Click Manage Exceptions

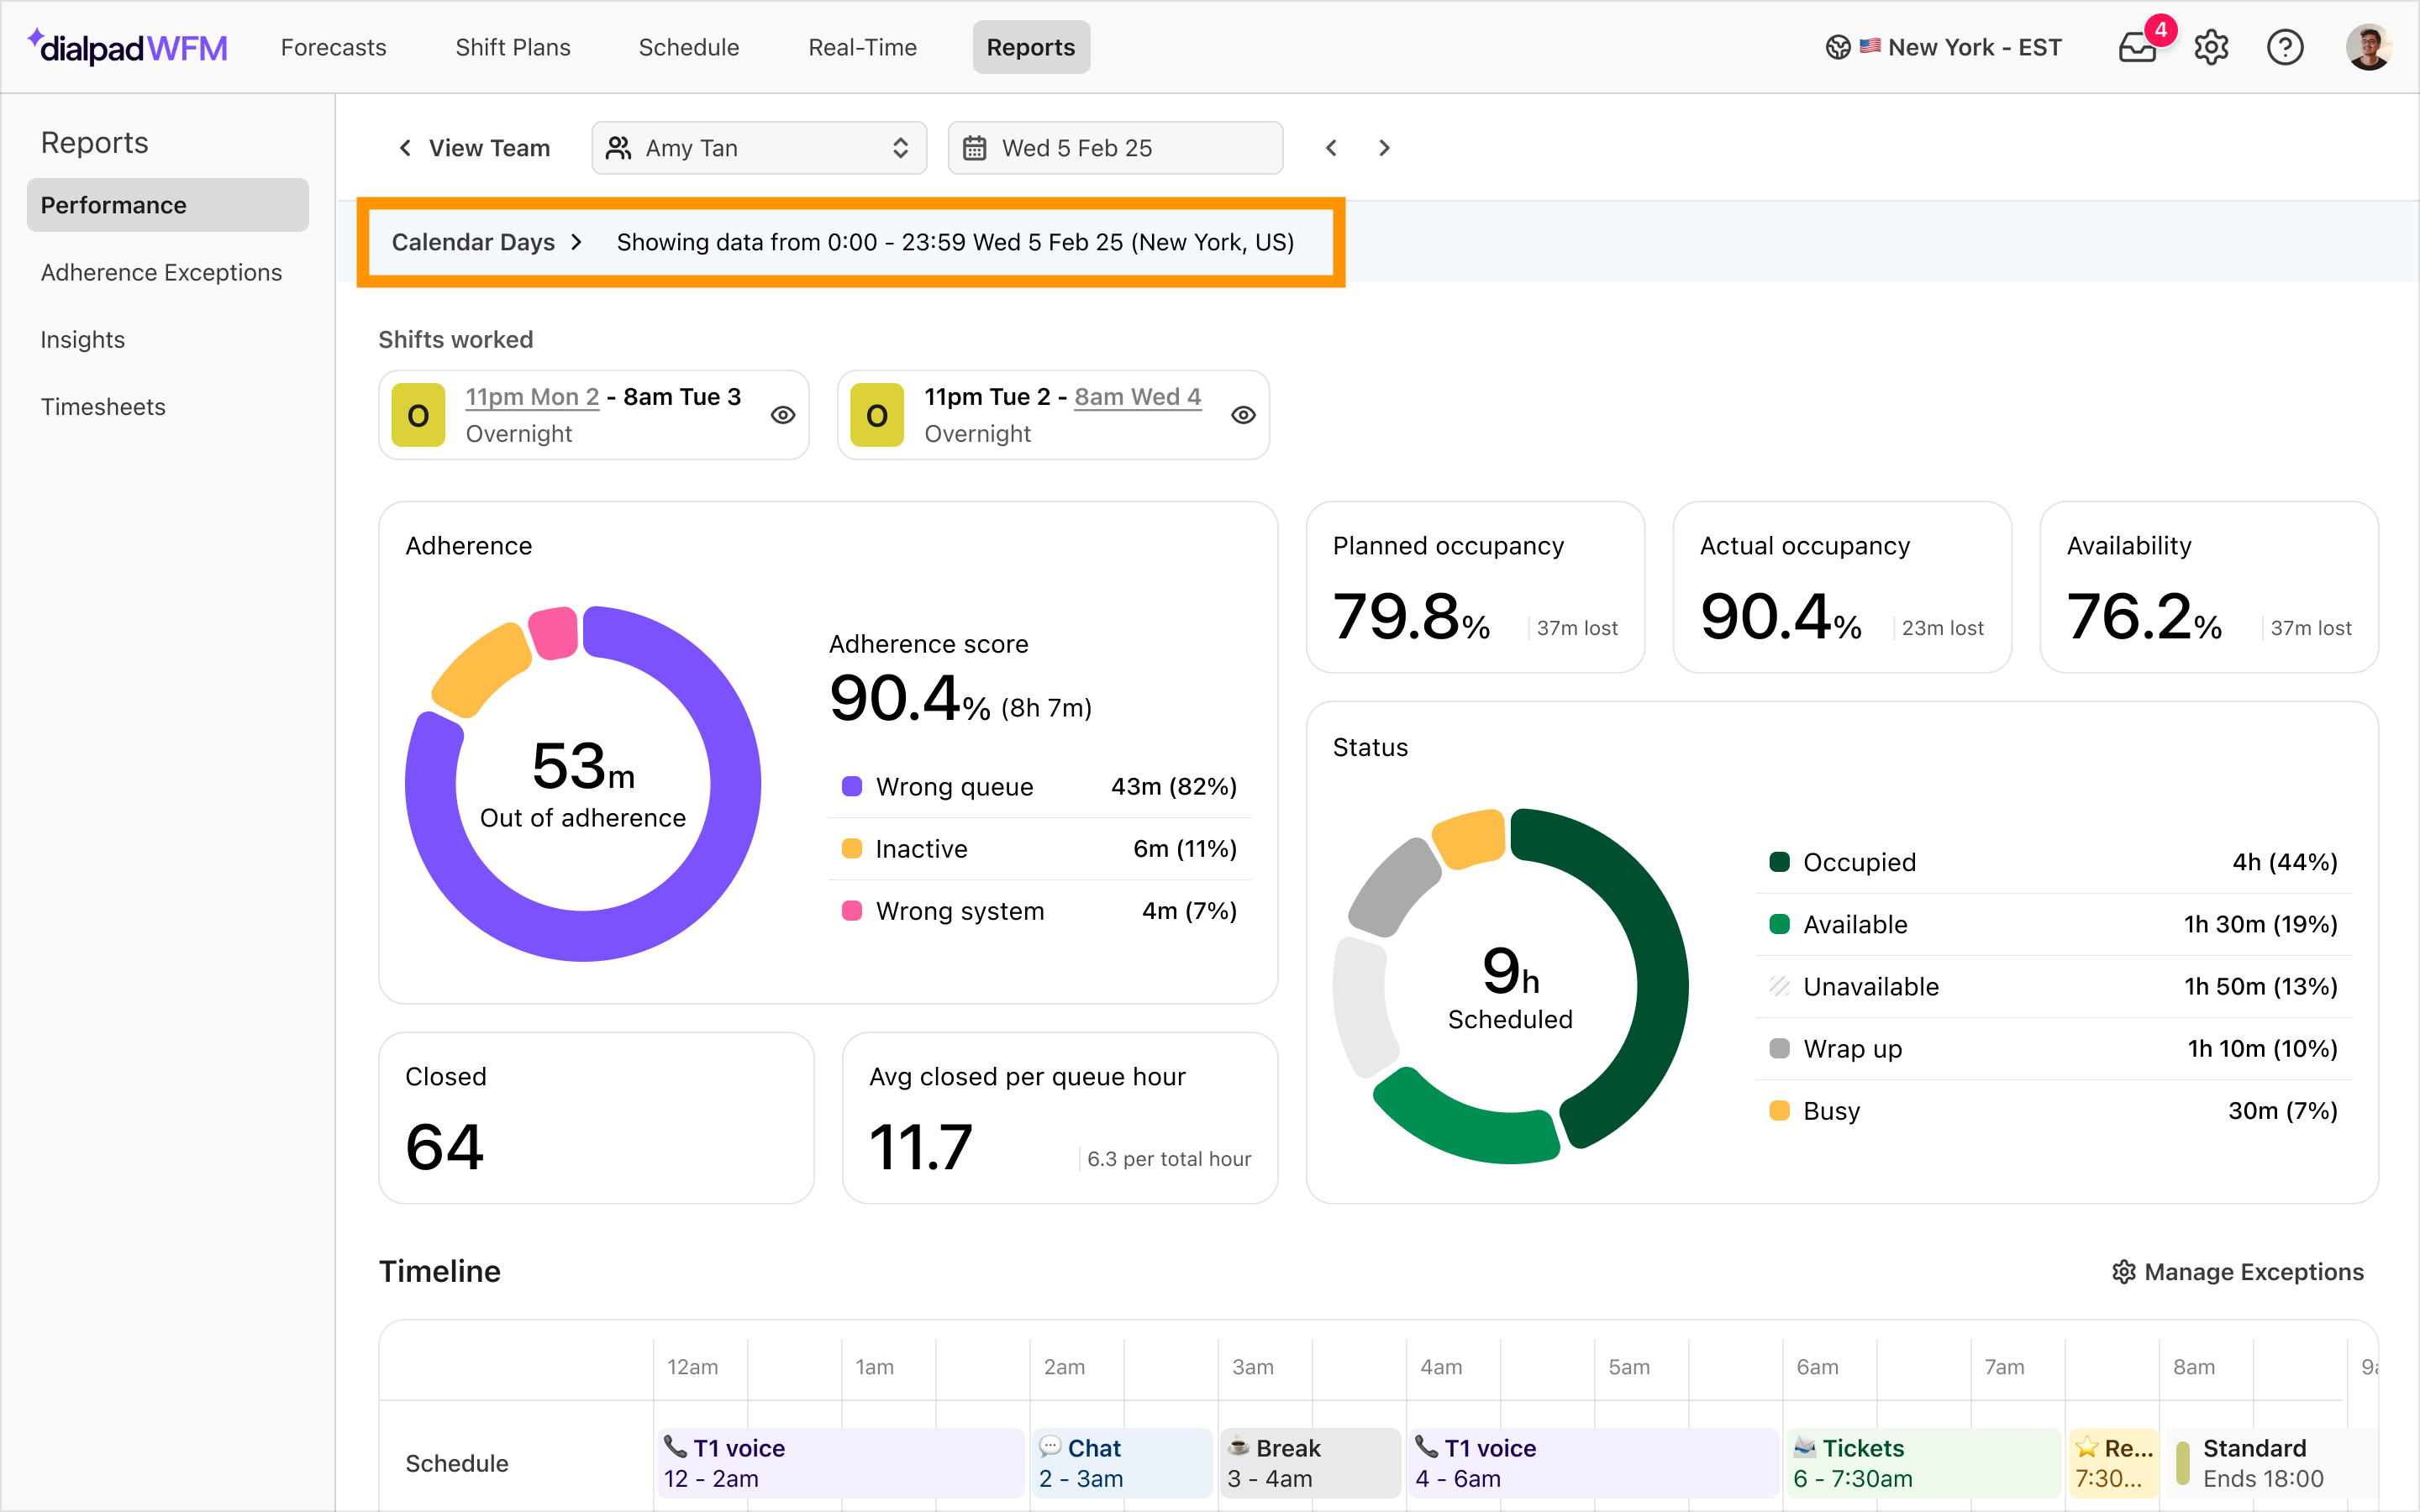pyautogui.click(x=2238, y=1272)
